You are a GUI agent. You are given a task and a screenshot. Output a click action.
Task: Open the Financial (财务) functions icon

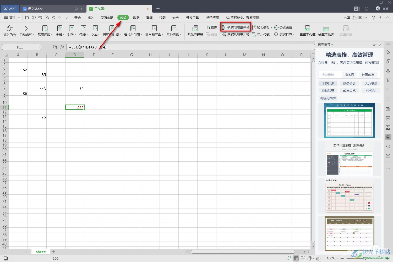click(x=72, y=28)
